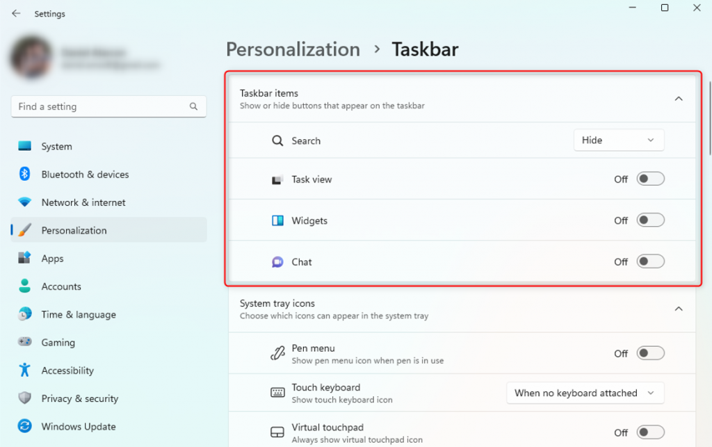Enable the Pen menu toggle
The height and width of the screenshot is (447, 712).
click(x=650, y=353)
